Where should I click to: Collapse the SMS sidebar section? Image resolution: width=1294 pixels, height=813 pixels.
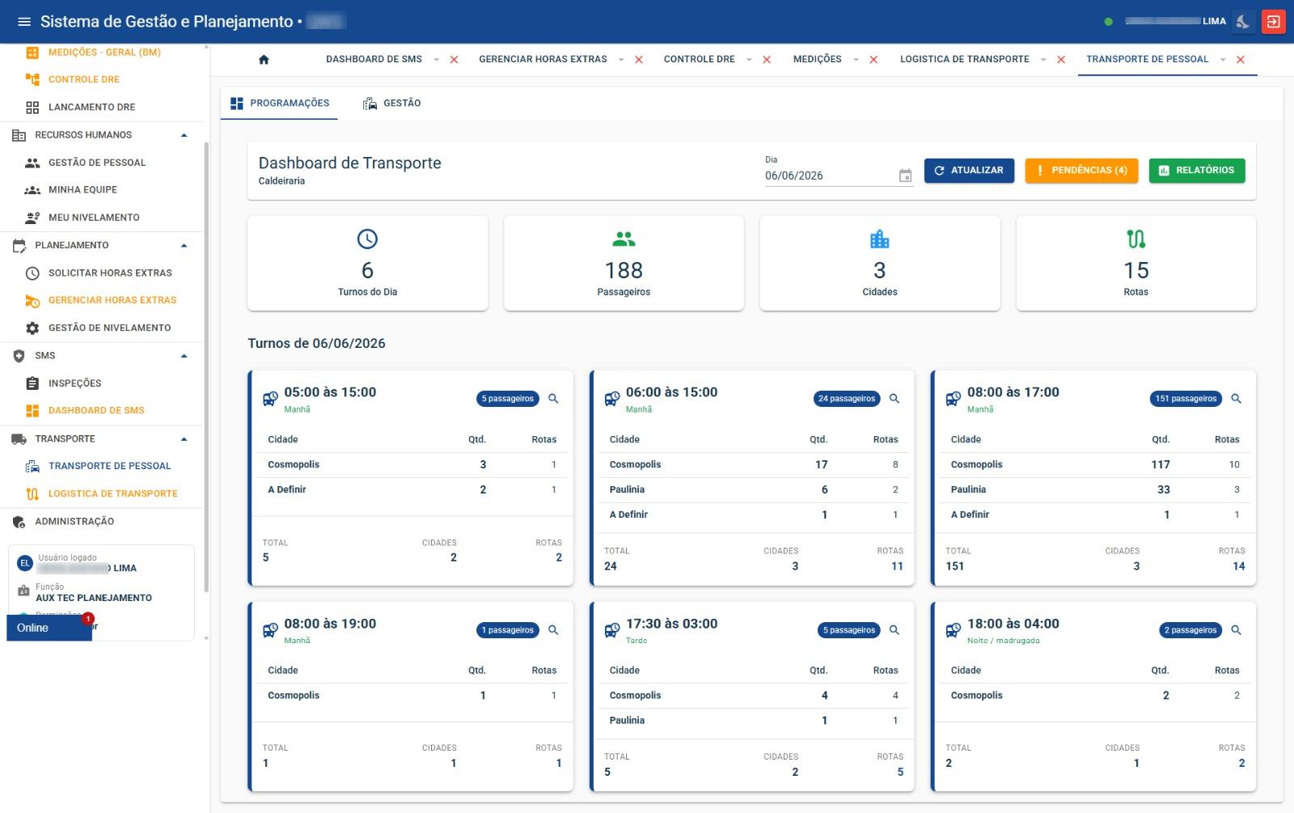coord(184,356)
